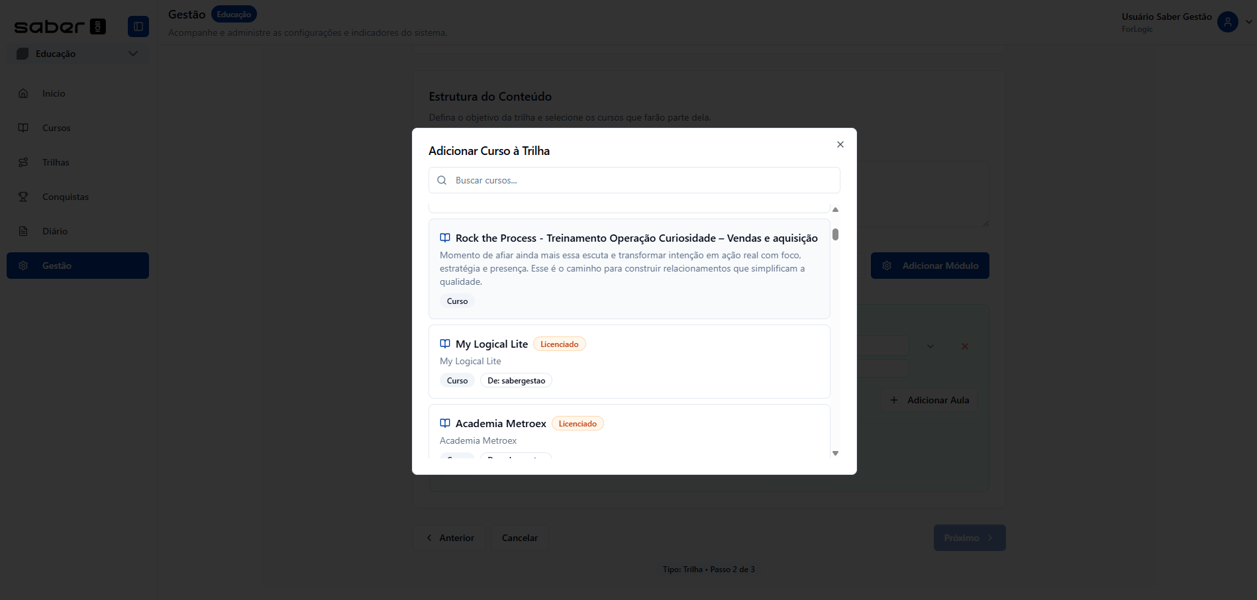Click the Anterior button
Screen dimensions: 1257x600
click(449, 538)
